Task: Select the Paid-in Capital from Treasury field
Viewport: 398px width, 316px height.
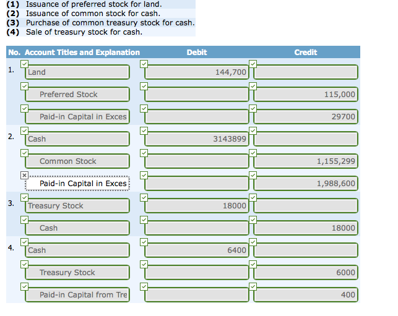Action: click(x=77, y=295)
